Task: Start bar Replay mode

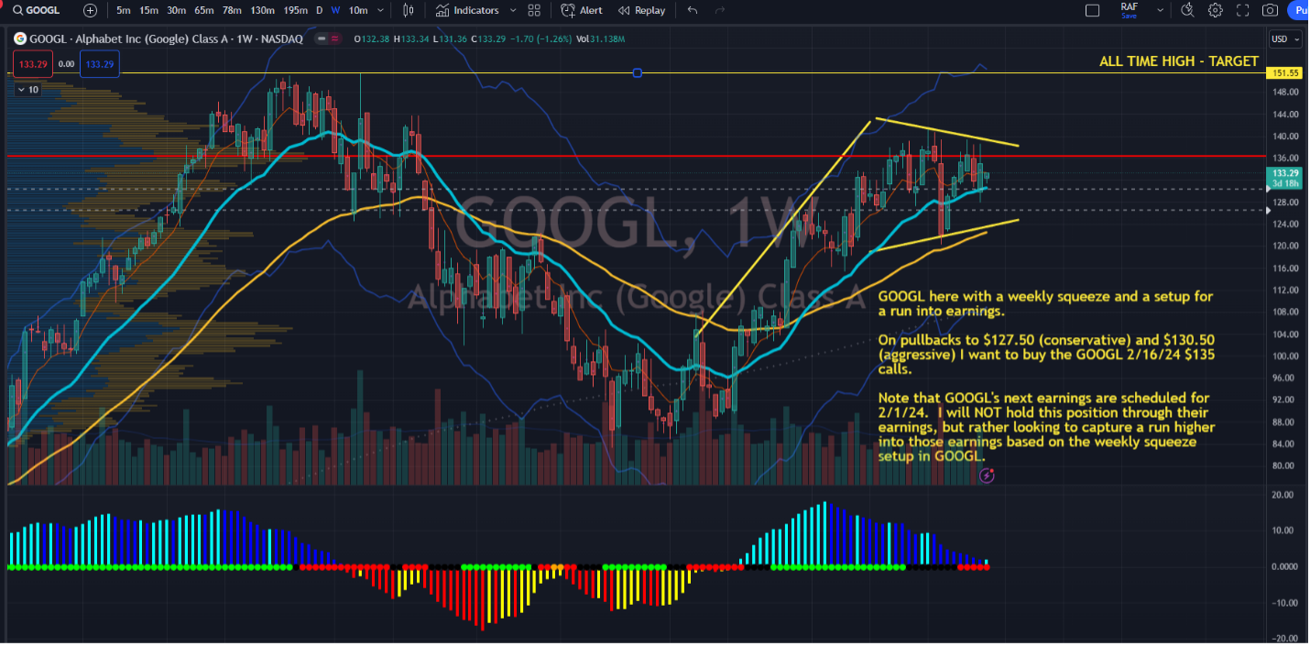Action: [x=642, y=10]
